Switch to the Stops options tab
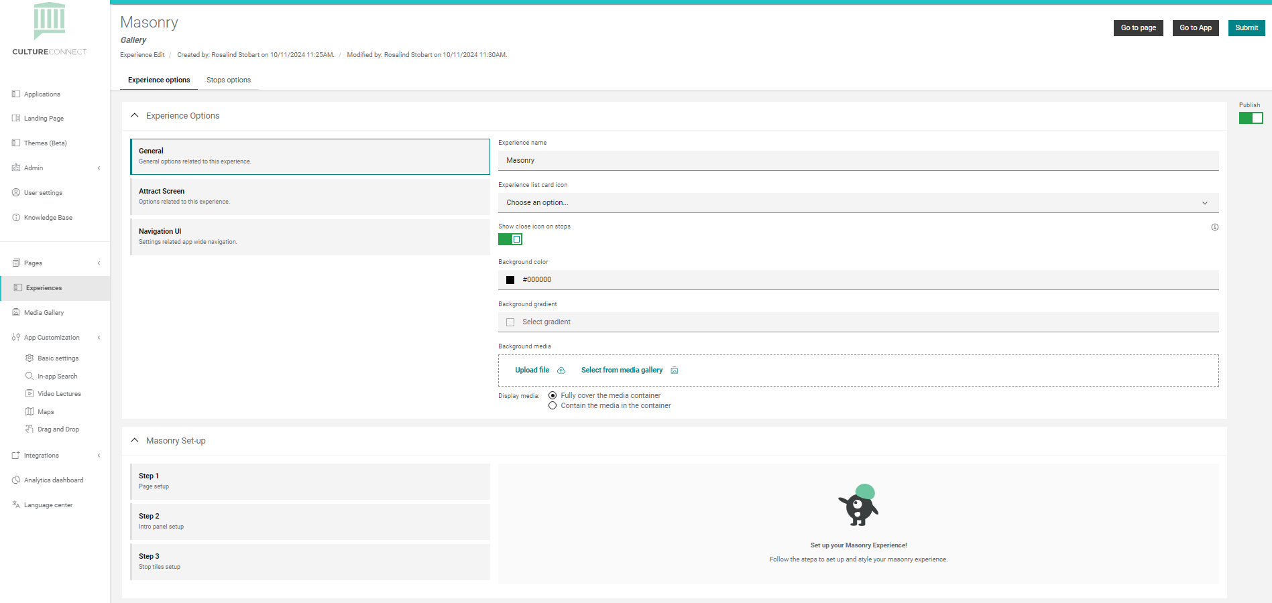The image size is (1272, 603). (x=229, y=80)
